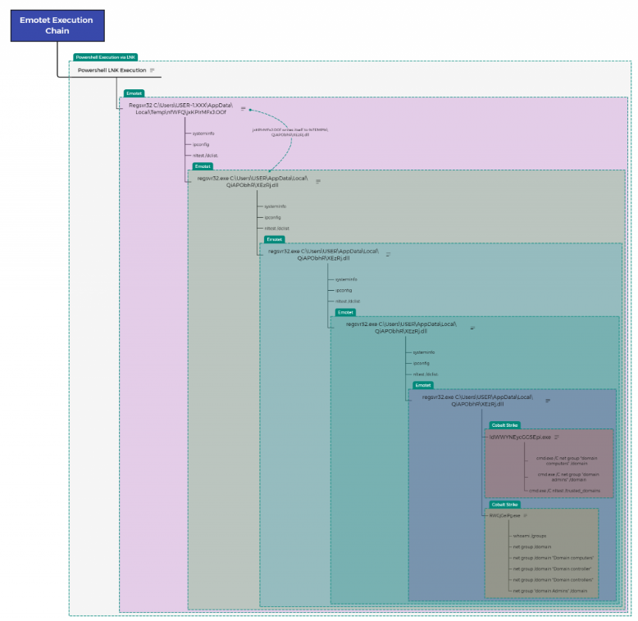
Task: Select the Powershell Execution via LNK tag
Action: (106, 57)
